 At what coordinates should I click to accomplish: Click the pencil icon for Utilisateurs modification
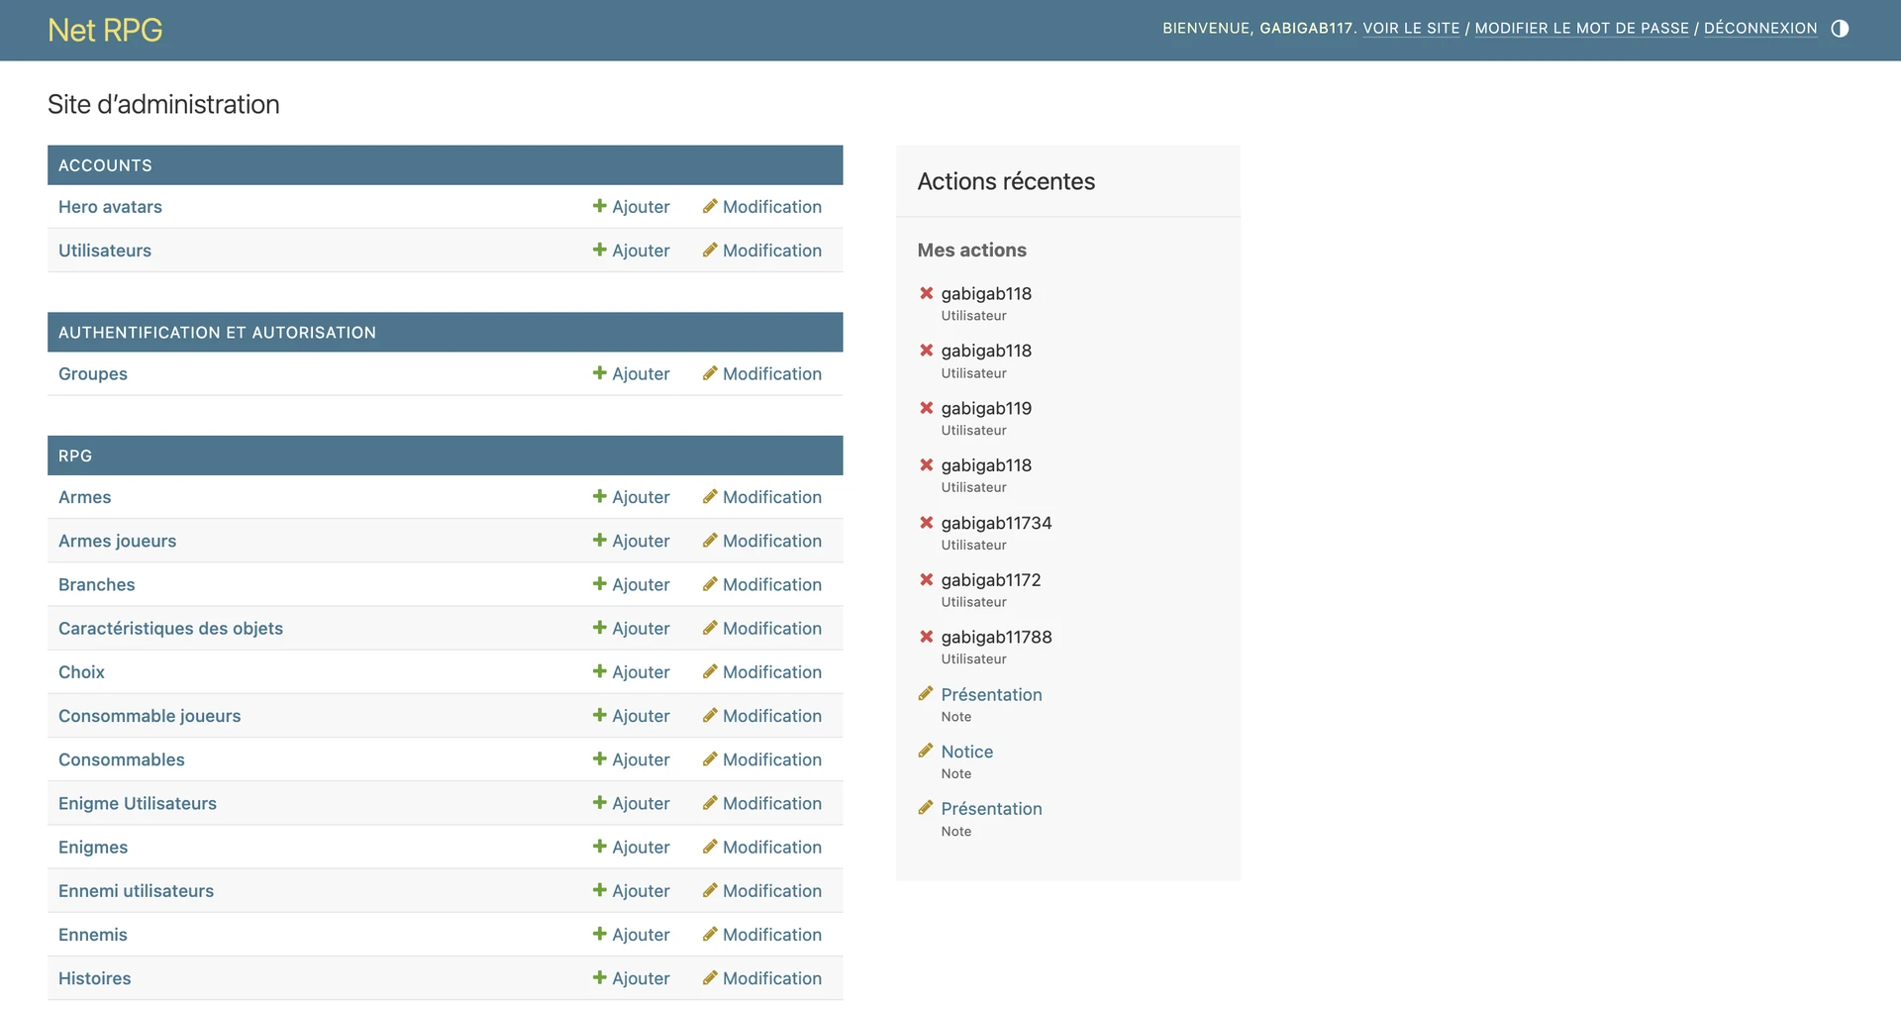point(710,251)
